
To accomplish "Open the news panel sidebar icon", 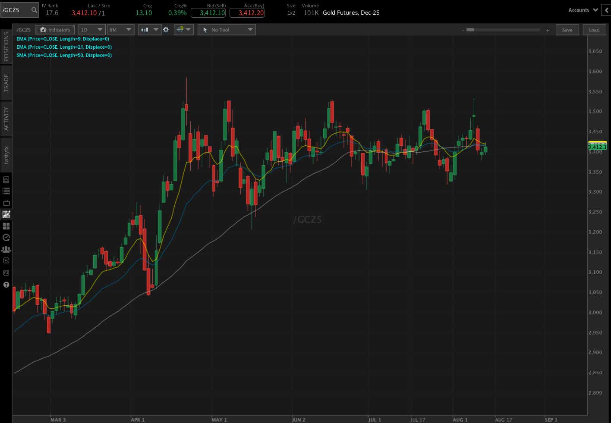I will 6,179.
